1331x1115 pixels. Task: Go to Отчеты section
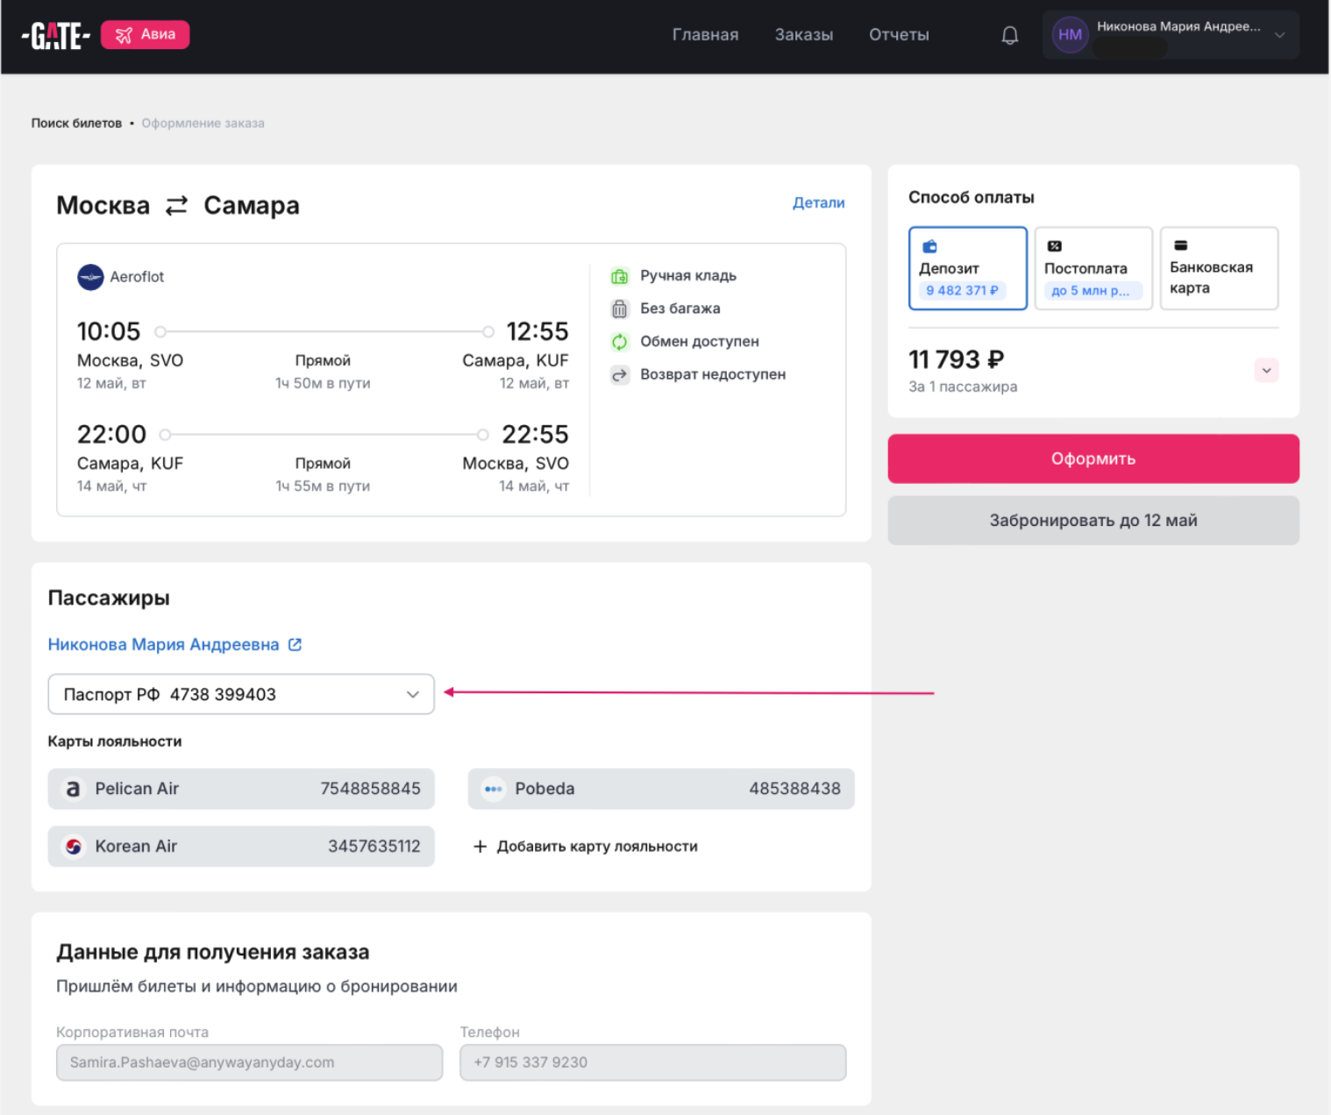[x=899, y=35]
